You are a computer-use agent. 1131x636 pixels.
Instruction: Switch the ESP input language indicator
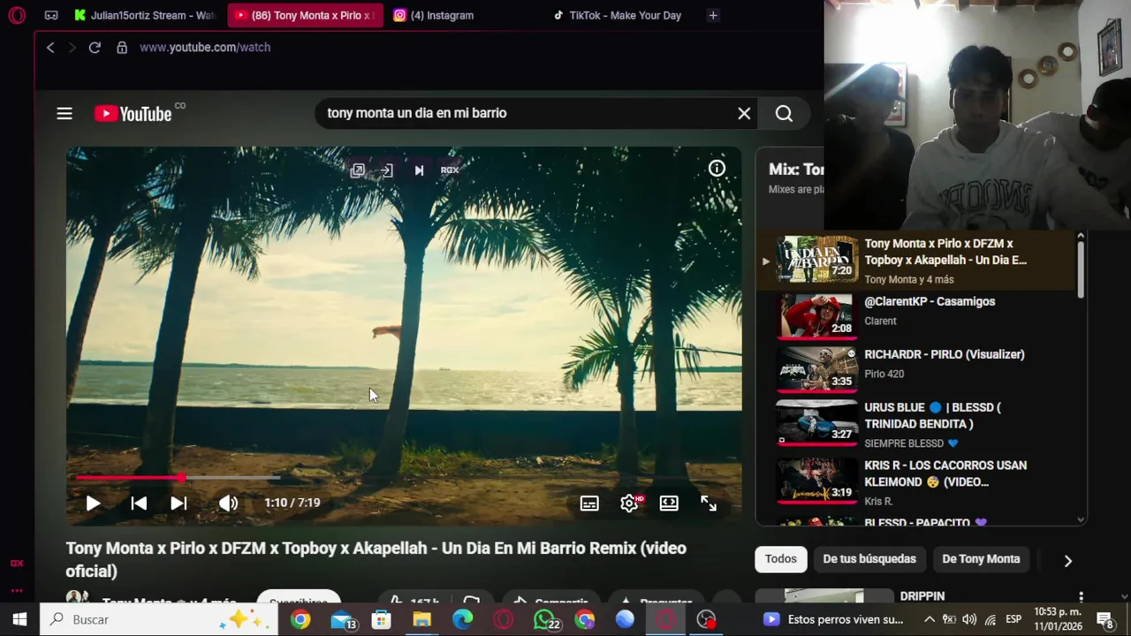coord(1013,619)
